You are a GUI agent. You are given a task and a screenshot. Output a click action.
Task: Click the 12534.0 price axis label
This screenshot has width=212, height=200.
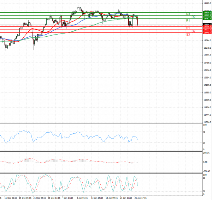207,70
